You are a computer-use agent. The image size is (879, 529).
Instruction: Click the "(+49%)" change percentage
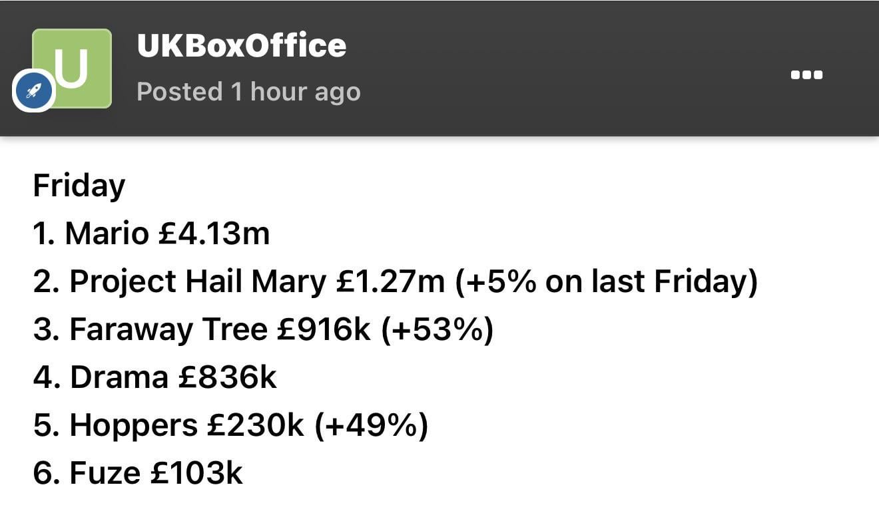click(371, 426)
